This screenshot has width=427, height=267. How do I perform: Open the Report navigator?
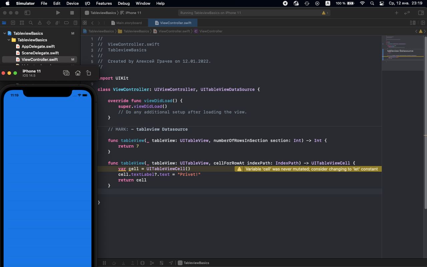tap(75, 23)
